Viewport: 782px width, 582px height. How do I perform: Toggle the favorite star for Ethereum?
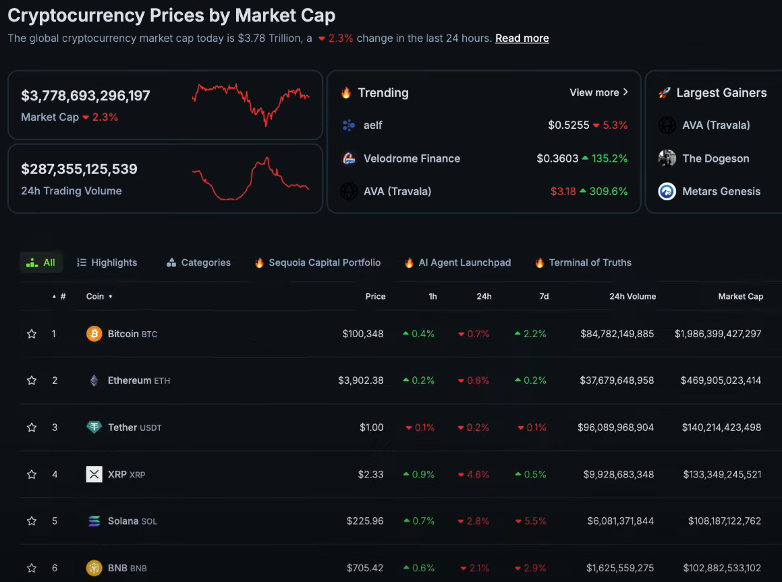pos(32,380)
